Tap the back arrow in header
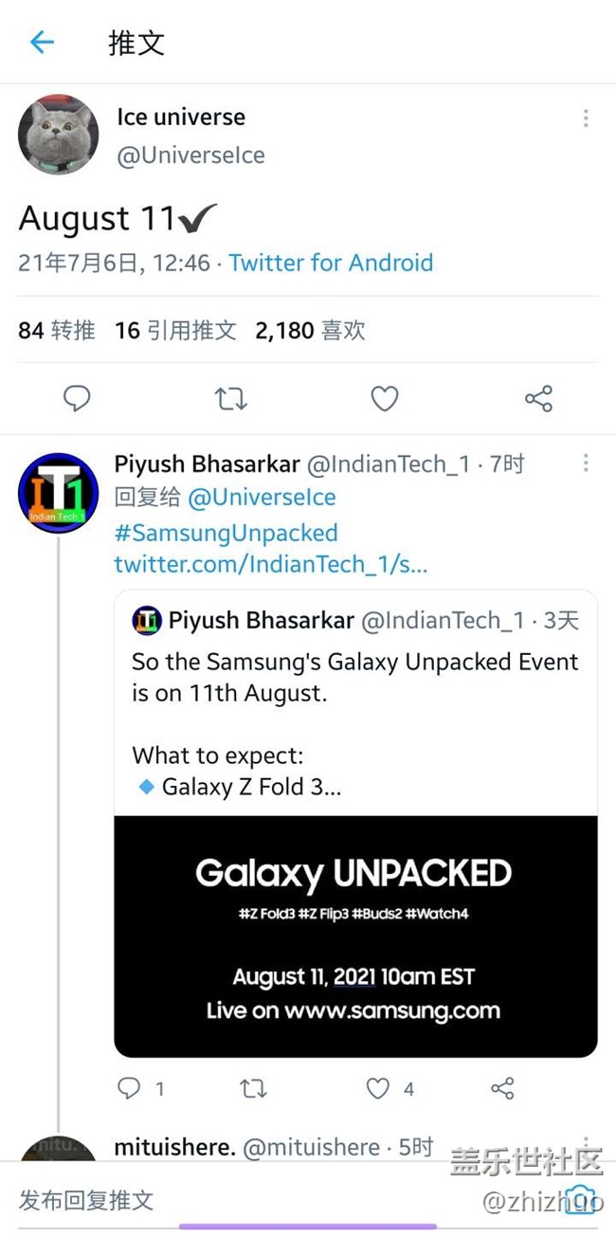The height and width of the screenshot is (1237, 616). click(42, 42)
